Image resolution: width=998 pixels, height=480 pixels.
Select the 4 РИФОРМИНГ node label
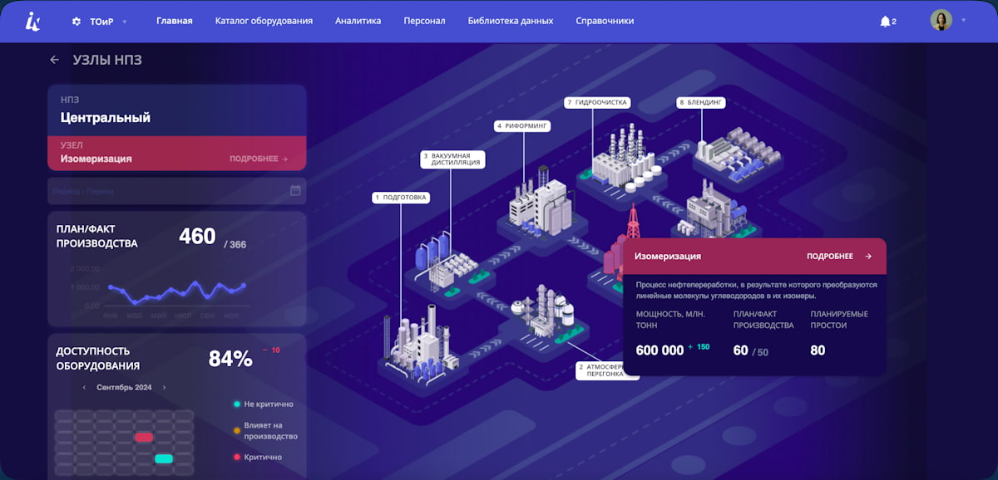coord(523,126)
